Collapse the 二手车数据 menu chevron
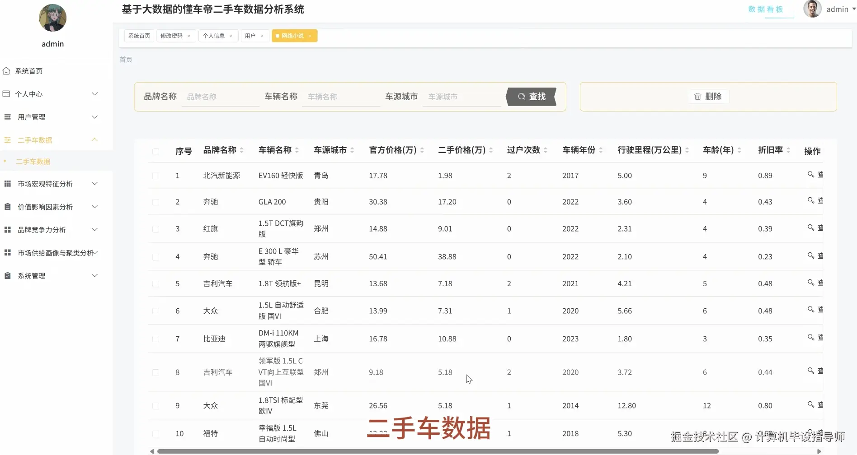This screenshot has height=455, width=857. [95, 139]
